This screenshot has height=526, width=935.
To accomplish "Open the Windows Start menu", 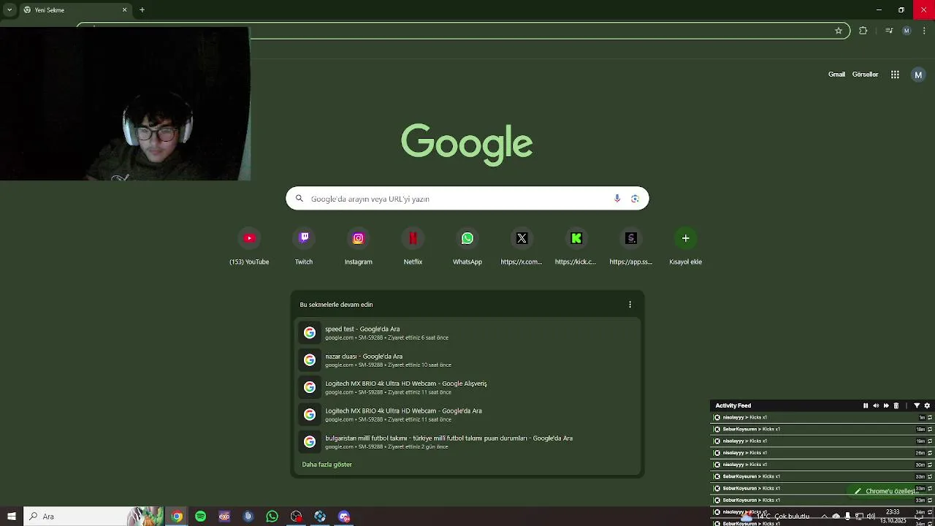I will [12, 517].
